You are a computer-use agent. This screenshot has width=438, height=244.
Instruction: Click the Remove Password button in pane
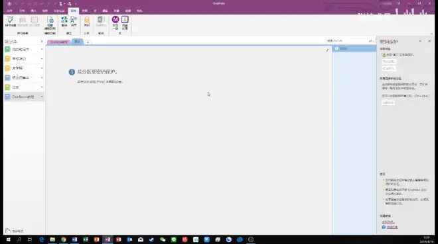pos(389,69)
